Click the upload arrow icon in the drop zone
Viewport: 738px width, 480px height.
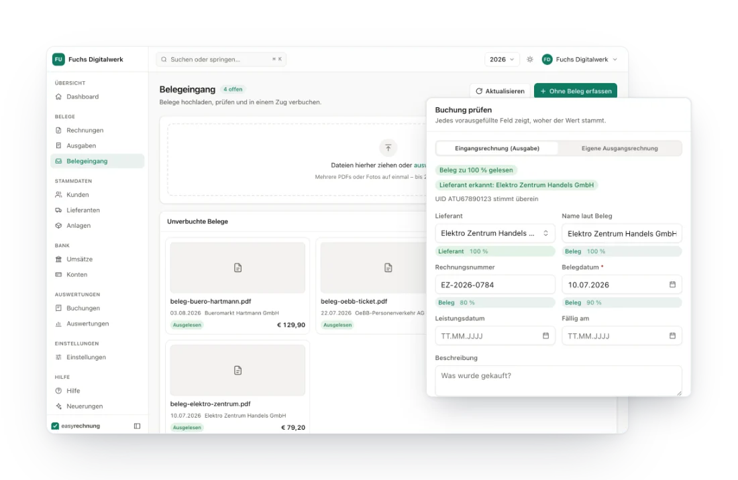[x=388, y=147]
